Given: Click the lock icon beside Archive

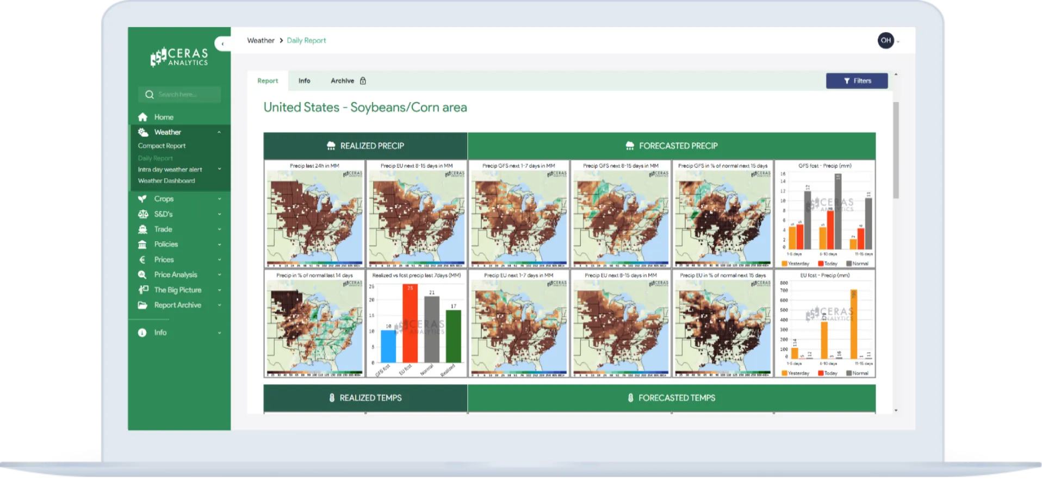Looking at the screenshot, I should [363, 80].
